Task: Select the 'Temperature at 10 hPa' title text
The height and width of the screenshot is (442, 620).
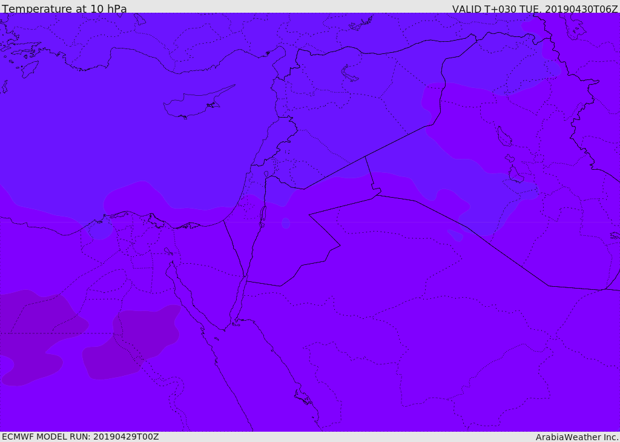Action: tap(64, 8)
